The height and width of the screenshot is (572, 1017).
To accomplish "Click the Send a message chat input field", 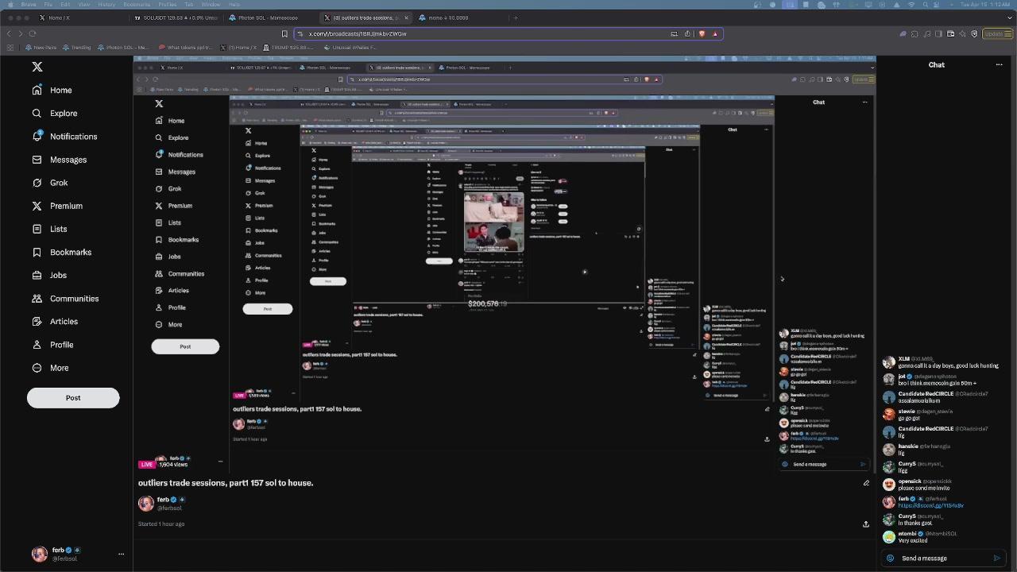I will [924, 558].
